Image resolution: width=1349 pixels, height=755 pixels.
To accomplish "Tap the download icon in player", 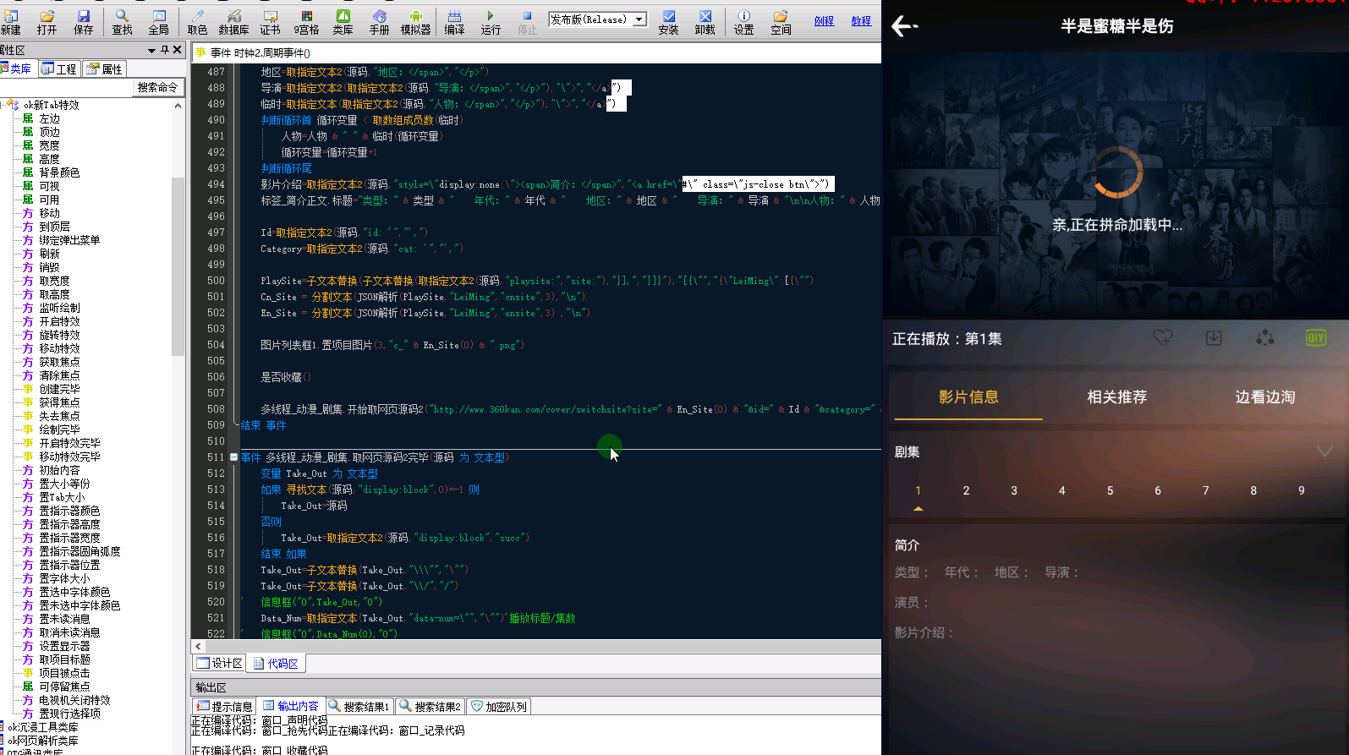I will click(1214, 337).
